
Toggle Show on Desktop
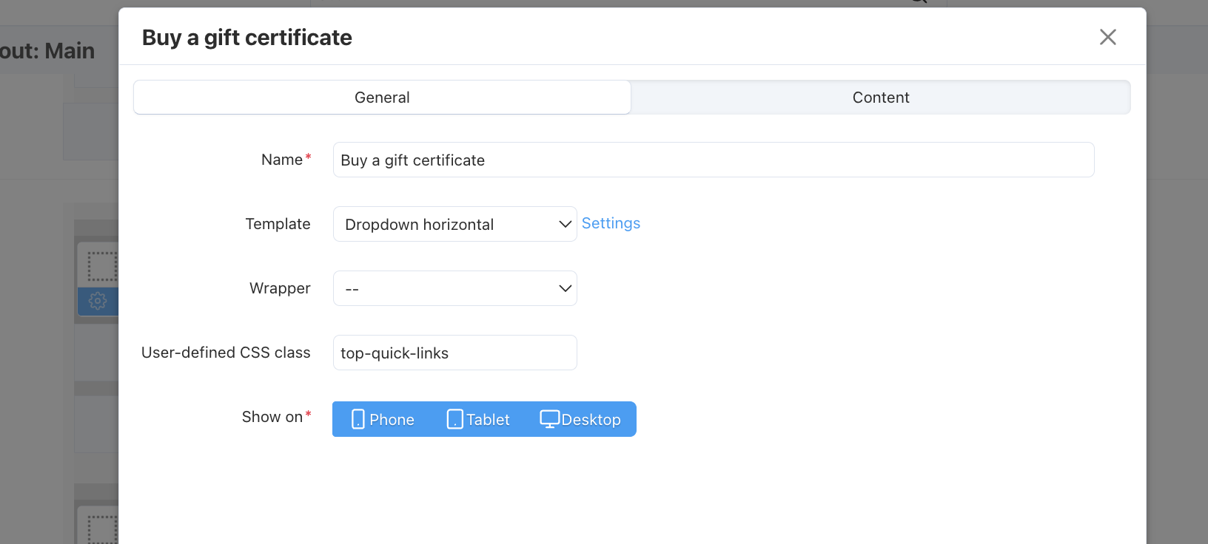580,419
